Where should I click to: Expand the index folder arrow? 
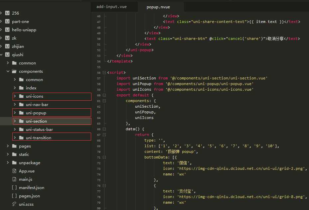tap(15, 88)
